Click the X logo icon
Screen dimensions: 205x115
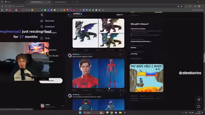point(42,15)
